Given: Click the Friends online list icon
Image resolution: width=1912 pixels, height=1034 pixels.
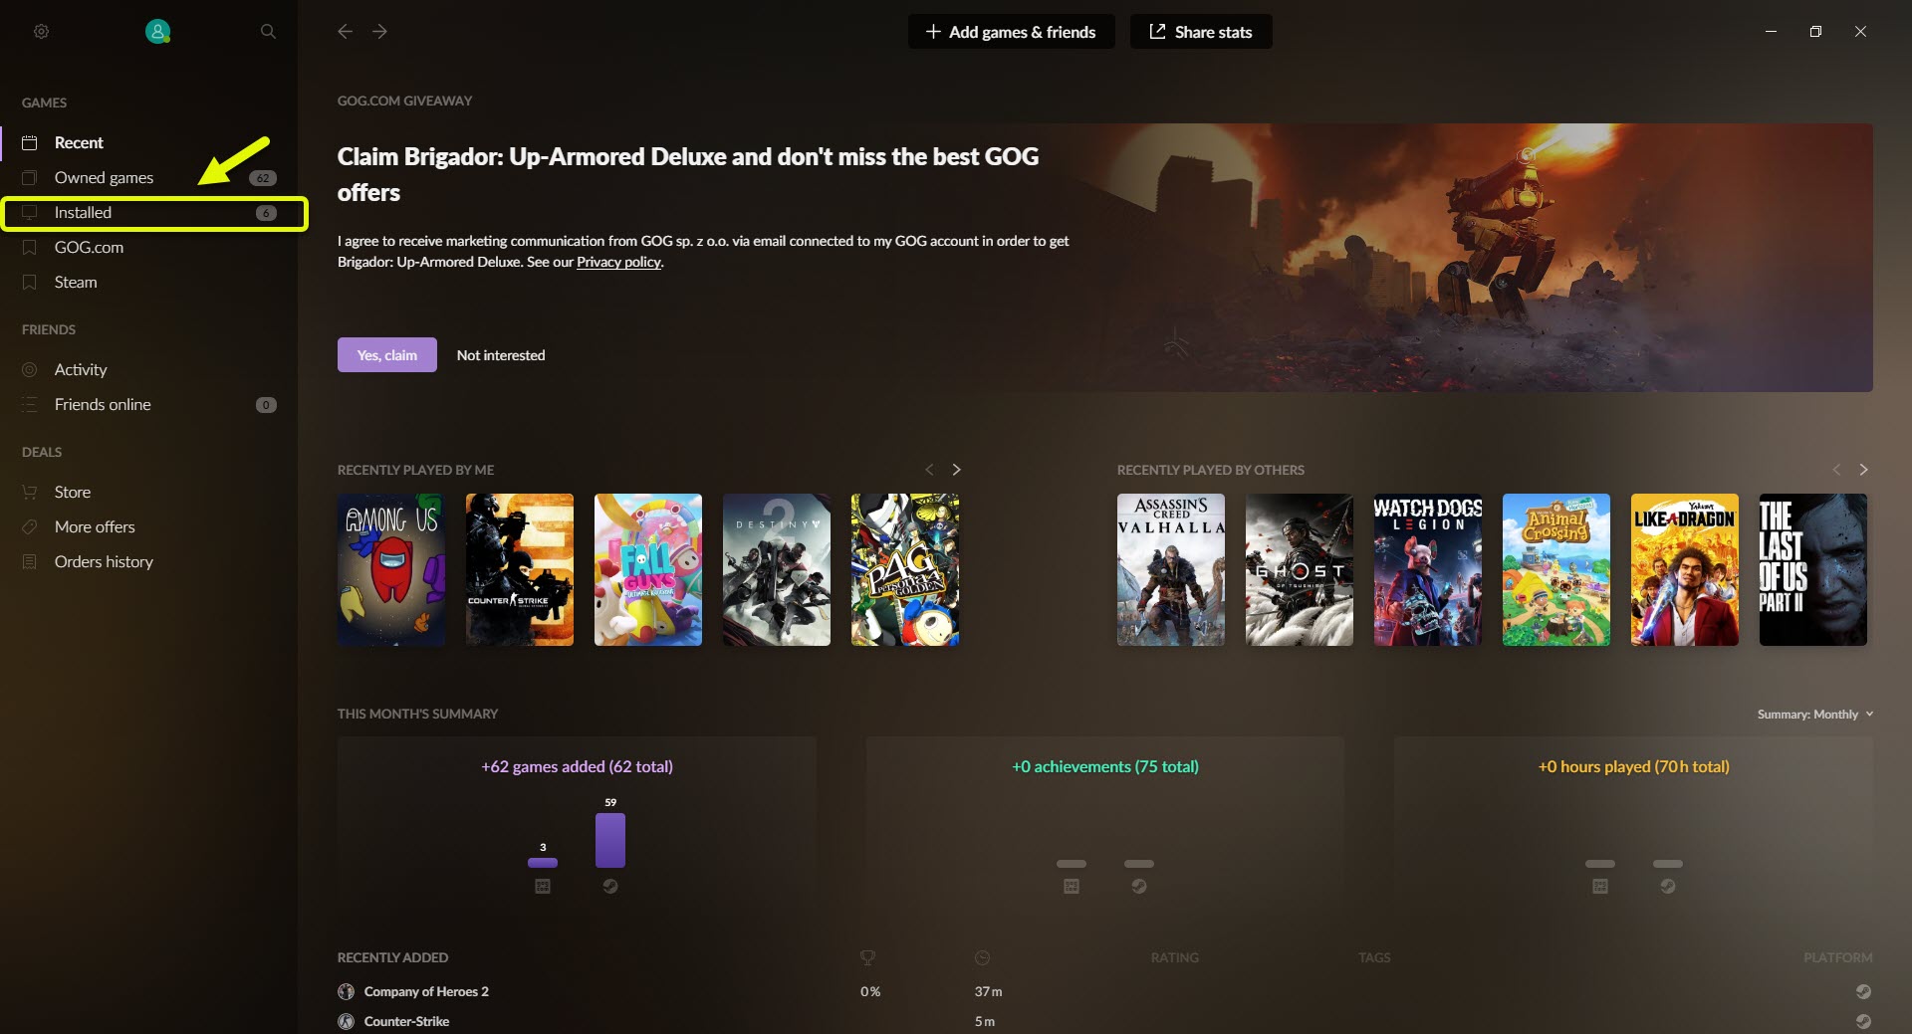Looking at the screenshot, I should click(30, 404).
